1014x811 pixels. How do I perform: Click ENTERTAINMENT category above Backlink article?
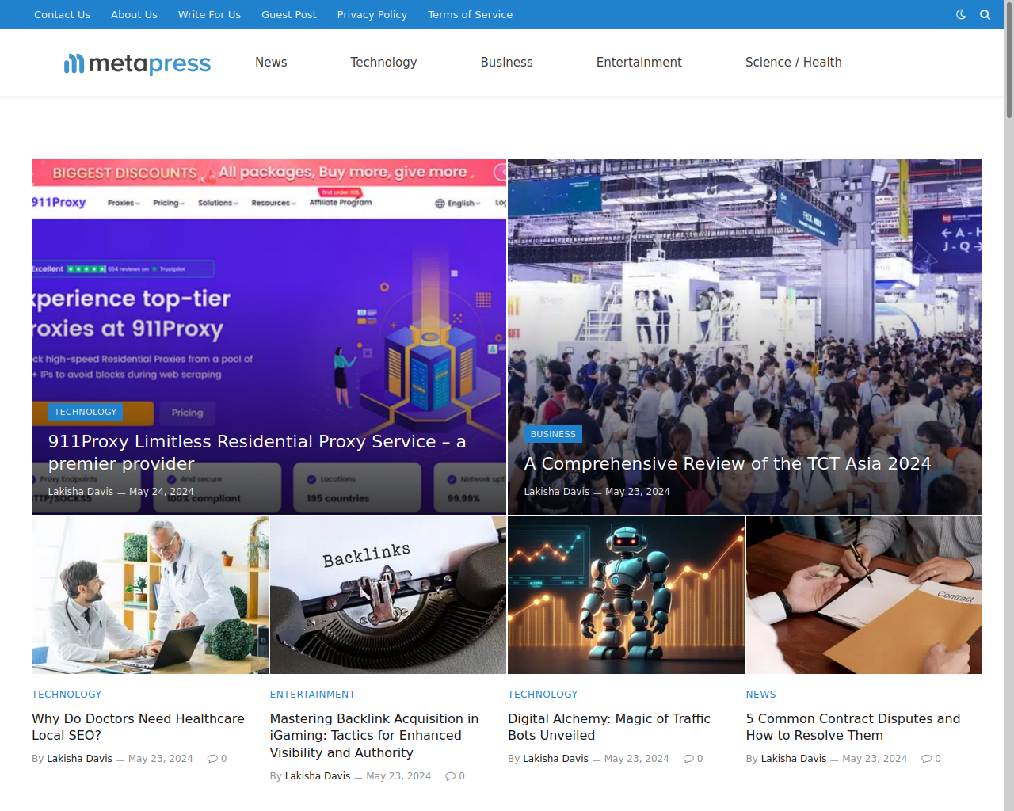(x=312, y=695)
